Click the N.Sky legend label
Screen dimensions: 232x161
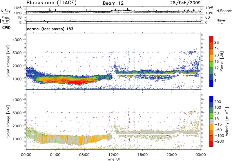coord(6,11)
